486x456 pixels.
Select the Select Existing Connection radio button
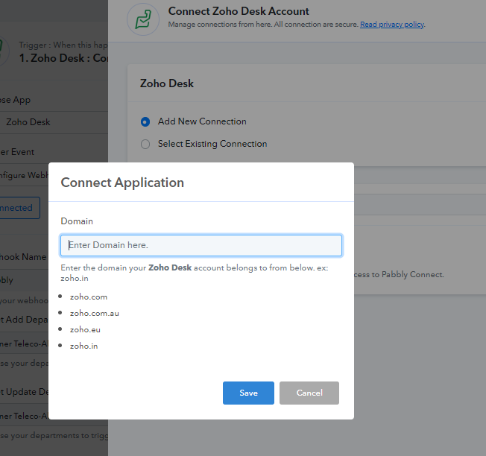click(x=145, y=144)
